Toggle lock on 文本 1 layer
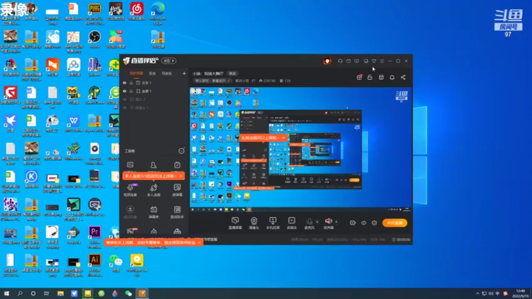 pyautogui.click(x=131, y=82)
